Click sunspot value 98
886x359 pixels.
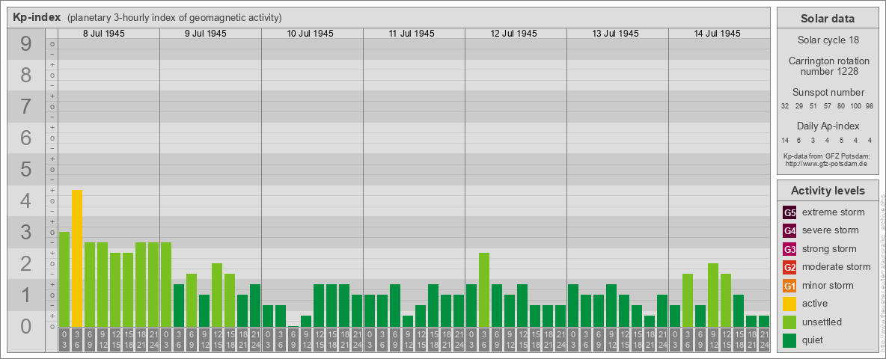(x=870, y=106)
